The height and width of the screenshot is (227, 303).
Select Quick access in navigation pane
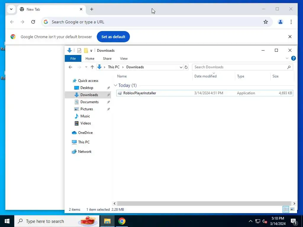(x=88, y=81)
